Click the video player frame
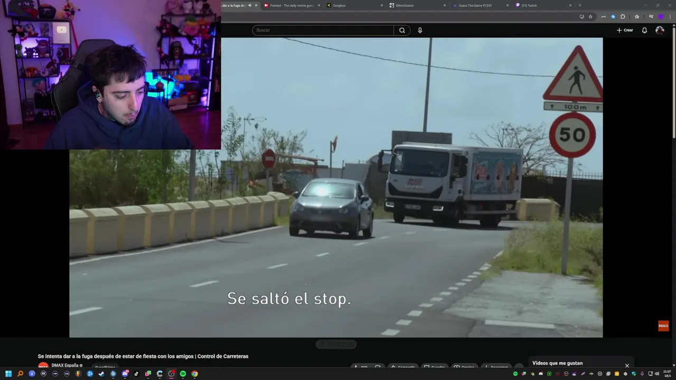 tap(336, 187)
